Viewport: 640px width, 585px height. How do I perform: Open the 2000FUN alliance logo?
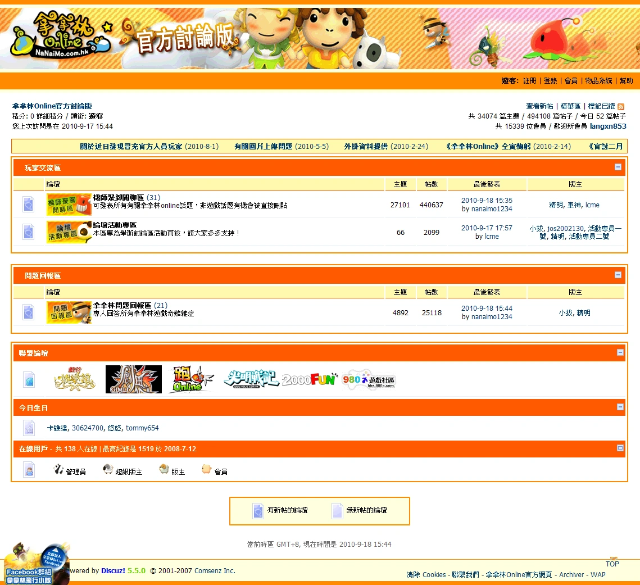click(310, 379)
